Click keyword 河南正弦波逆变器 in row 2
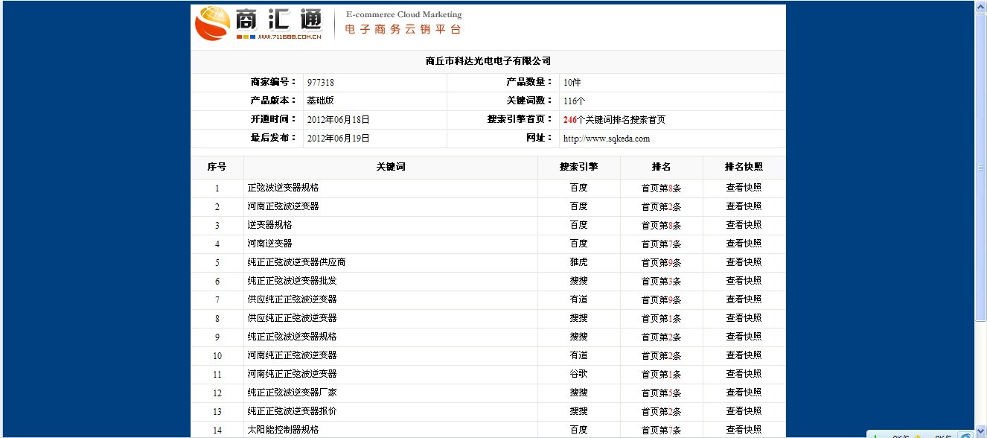The height and width of the screenshot is (438, 987). click(x=283, y=206)
